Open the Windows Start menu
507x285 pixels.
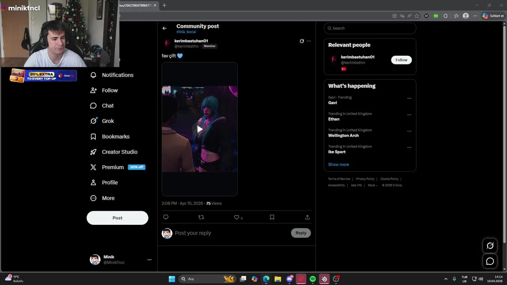coord(172,279)
